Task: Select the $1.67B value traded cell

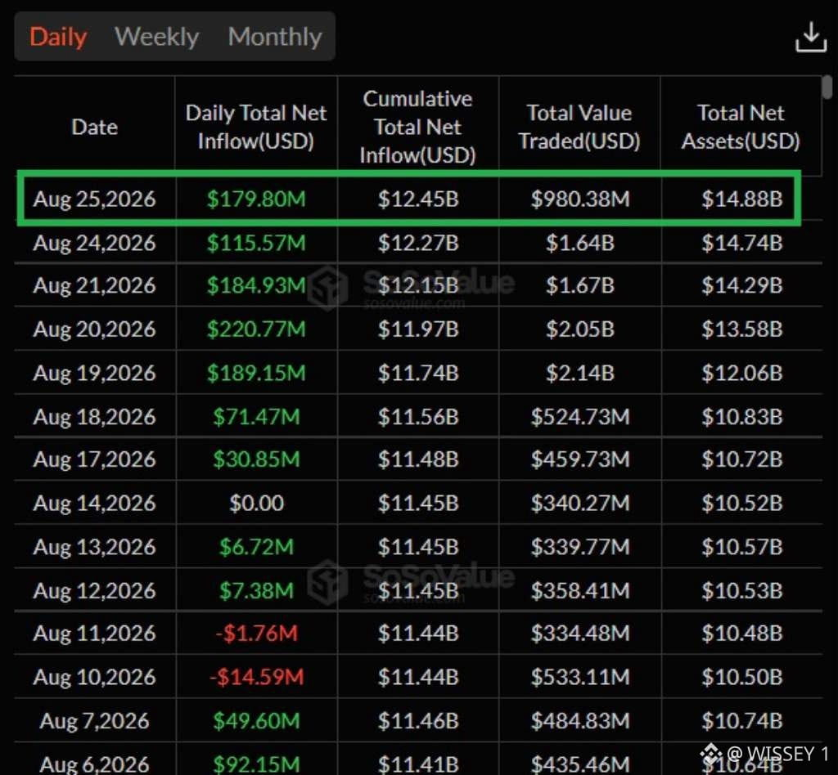Action: coord(580,285)
